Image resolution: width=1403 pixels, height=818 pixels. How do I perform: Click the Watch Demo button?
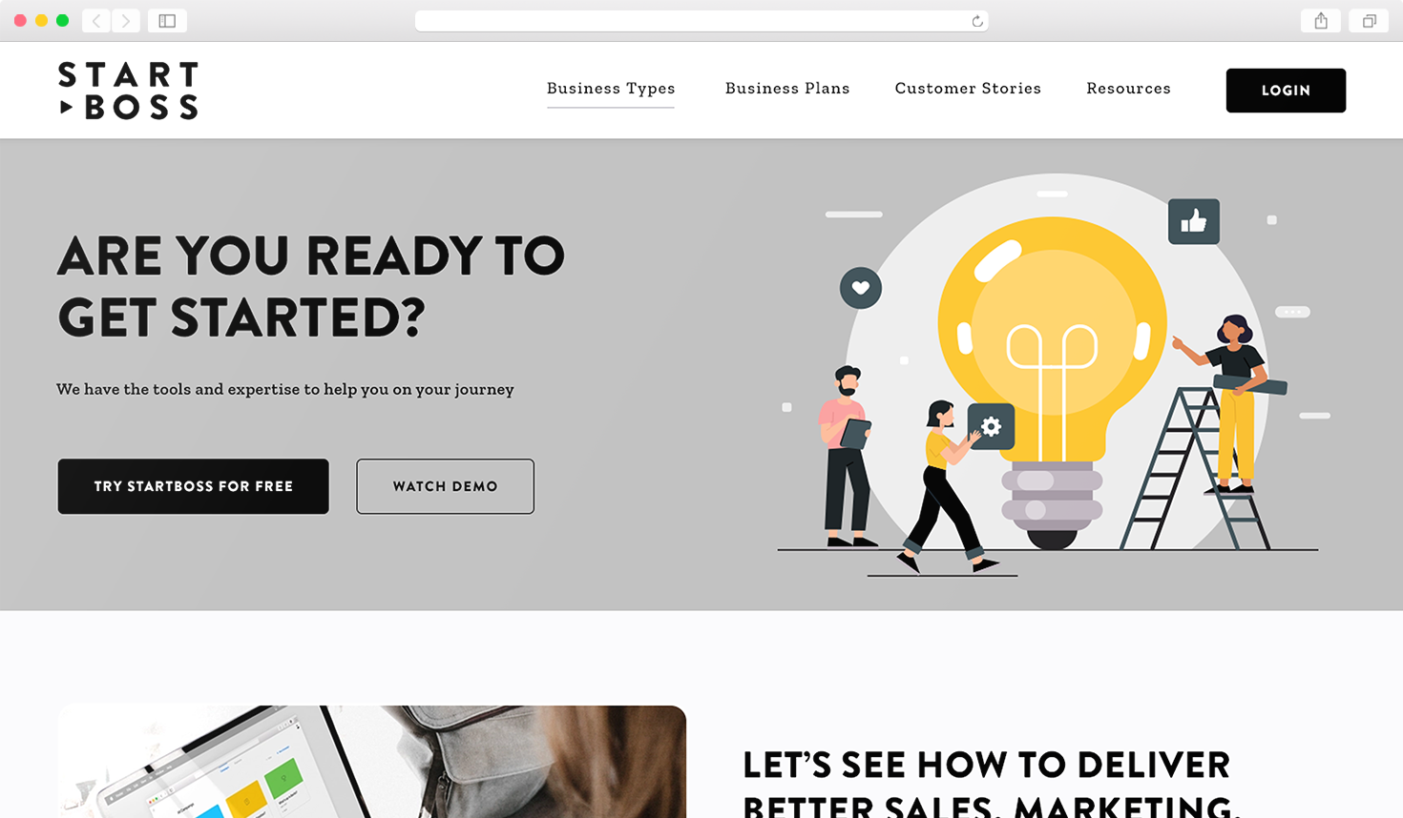tap(446, 486)
